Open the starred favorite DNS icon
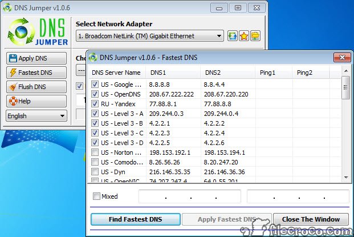The width and height of the screenshot is (354, 237). [x=244, y=36]
